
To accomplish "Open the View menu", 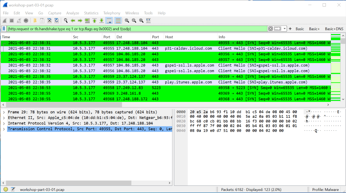I will coord(29,13).
